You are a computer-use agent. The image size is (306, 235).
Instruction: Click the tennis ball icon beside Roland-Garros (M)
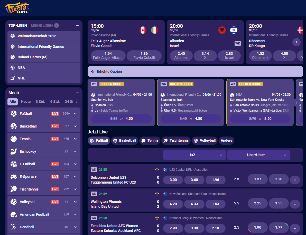(x=13, y=57)
